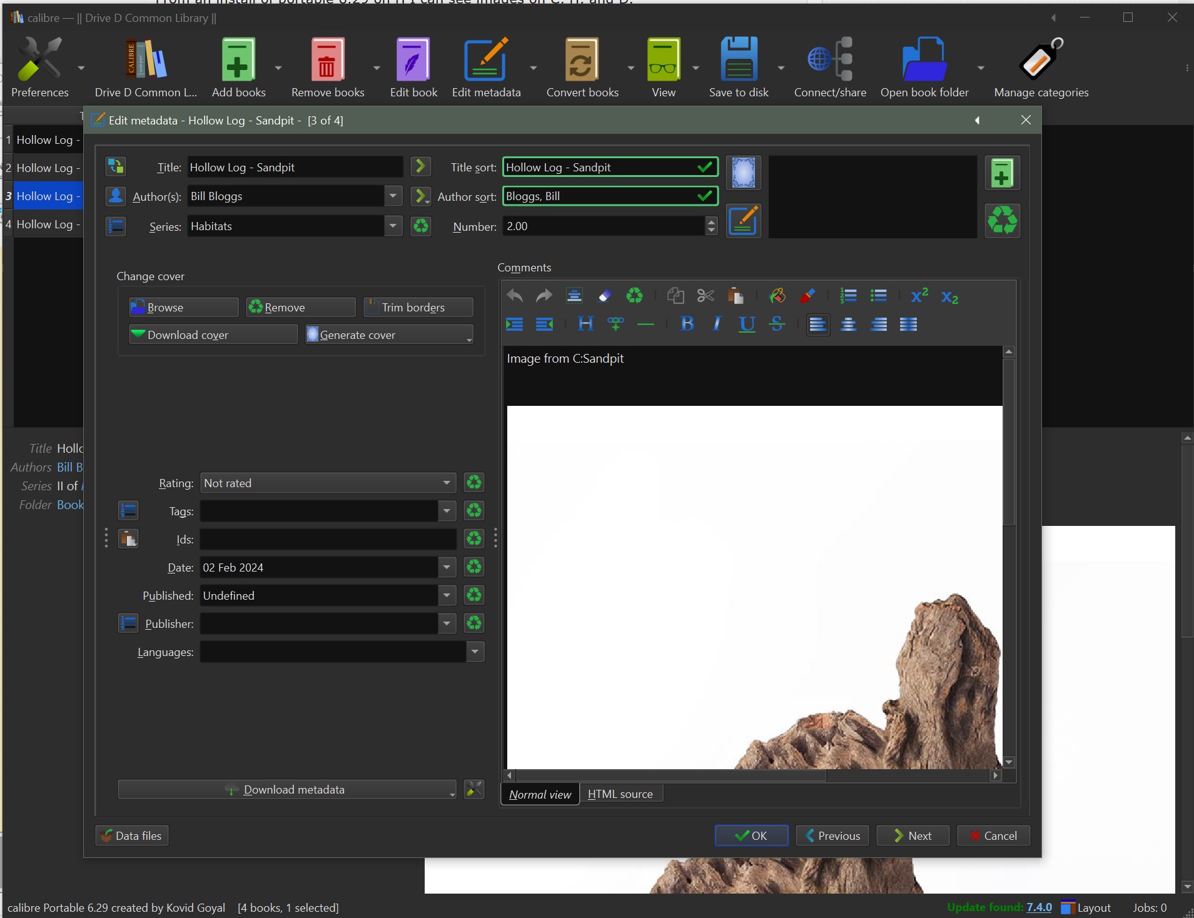Click the Save to disk icon
This screenshot has width=1194, height=918.
pos(739,60)
